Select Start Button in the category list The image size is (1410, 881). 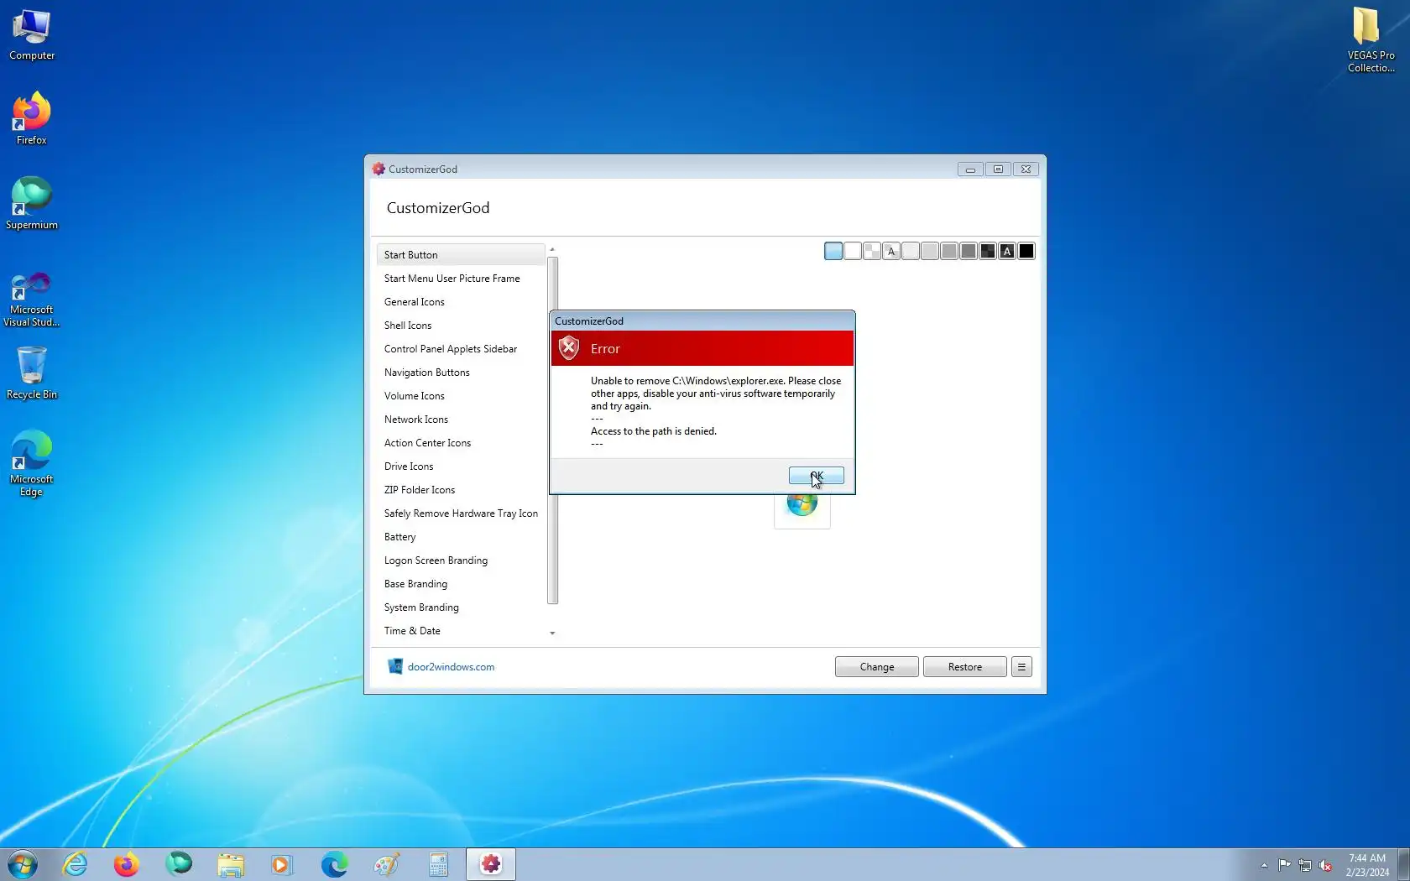point(461,255)
